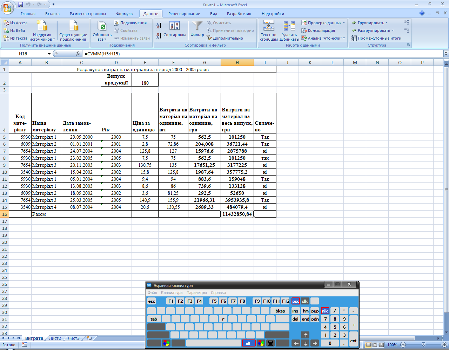Image resolution: width=449 pixels, height=350 pixels.
Task: Switch to the Формулы ribbon tab
Action: pos(125,14)
